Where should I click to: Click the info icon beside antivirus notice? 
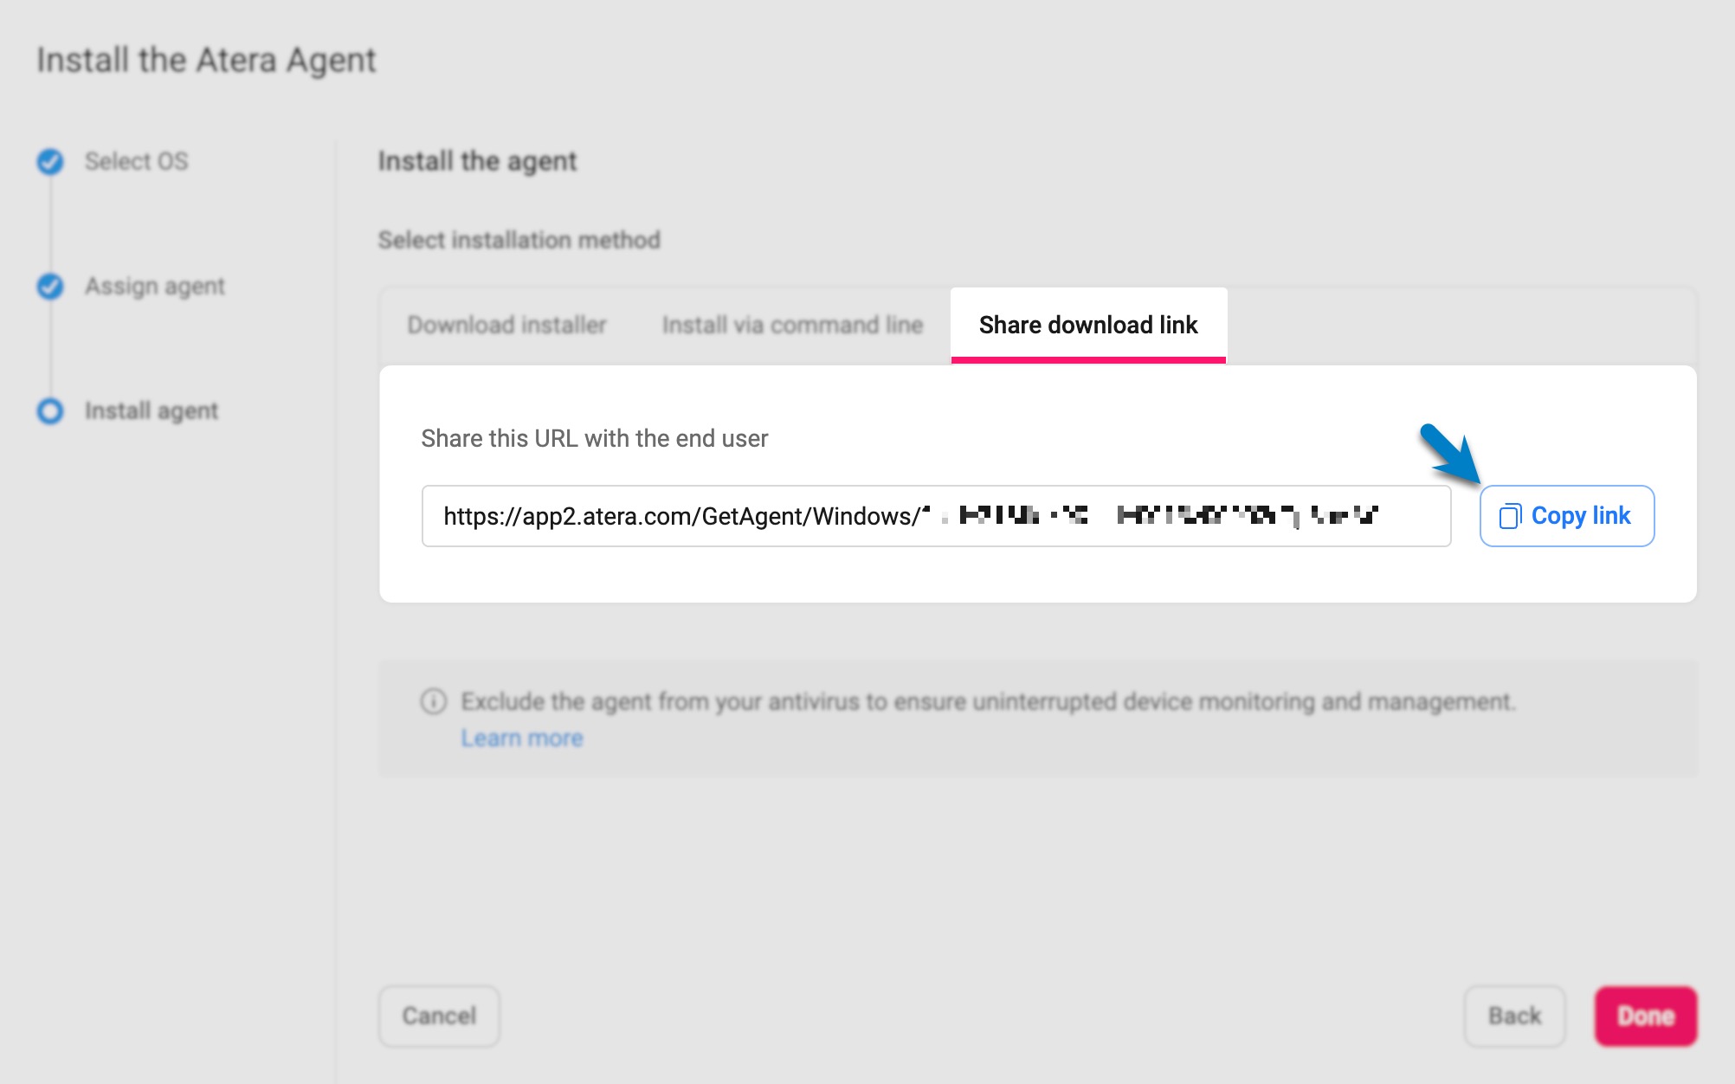pos(434,701)
